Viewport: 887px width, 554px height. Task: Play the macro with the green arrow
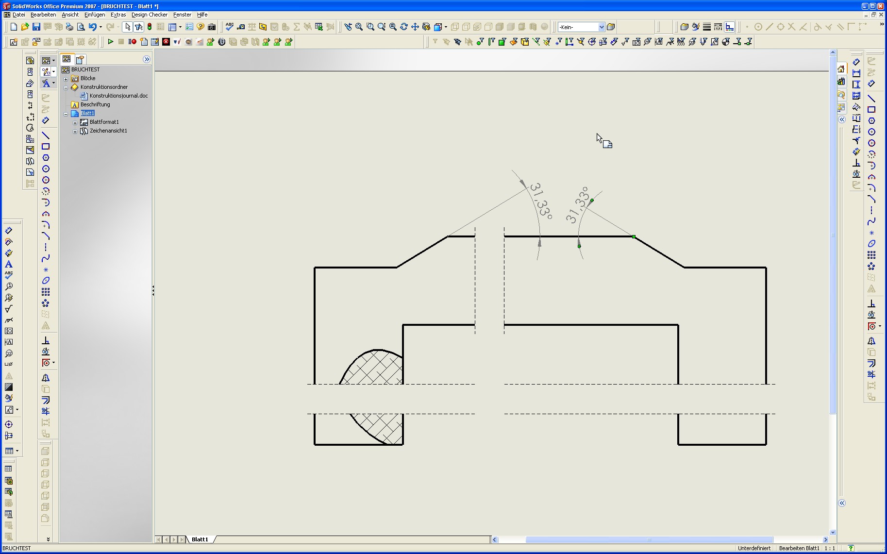(111, 42)
